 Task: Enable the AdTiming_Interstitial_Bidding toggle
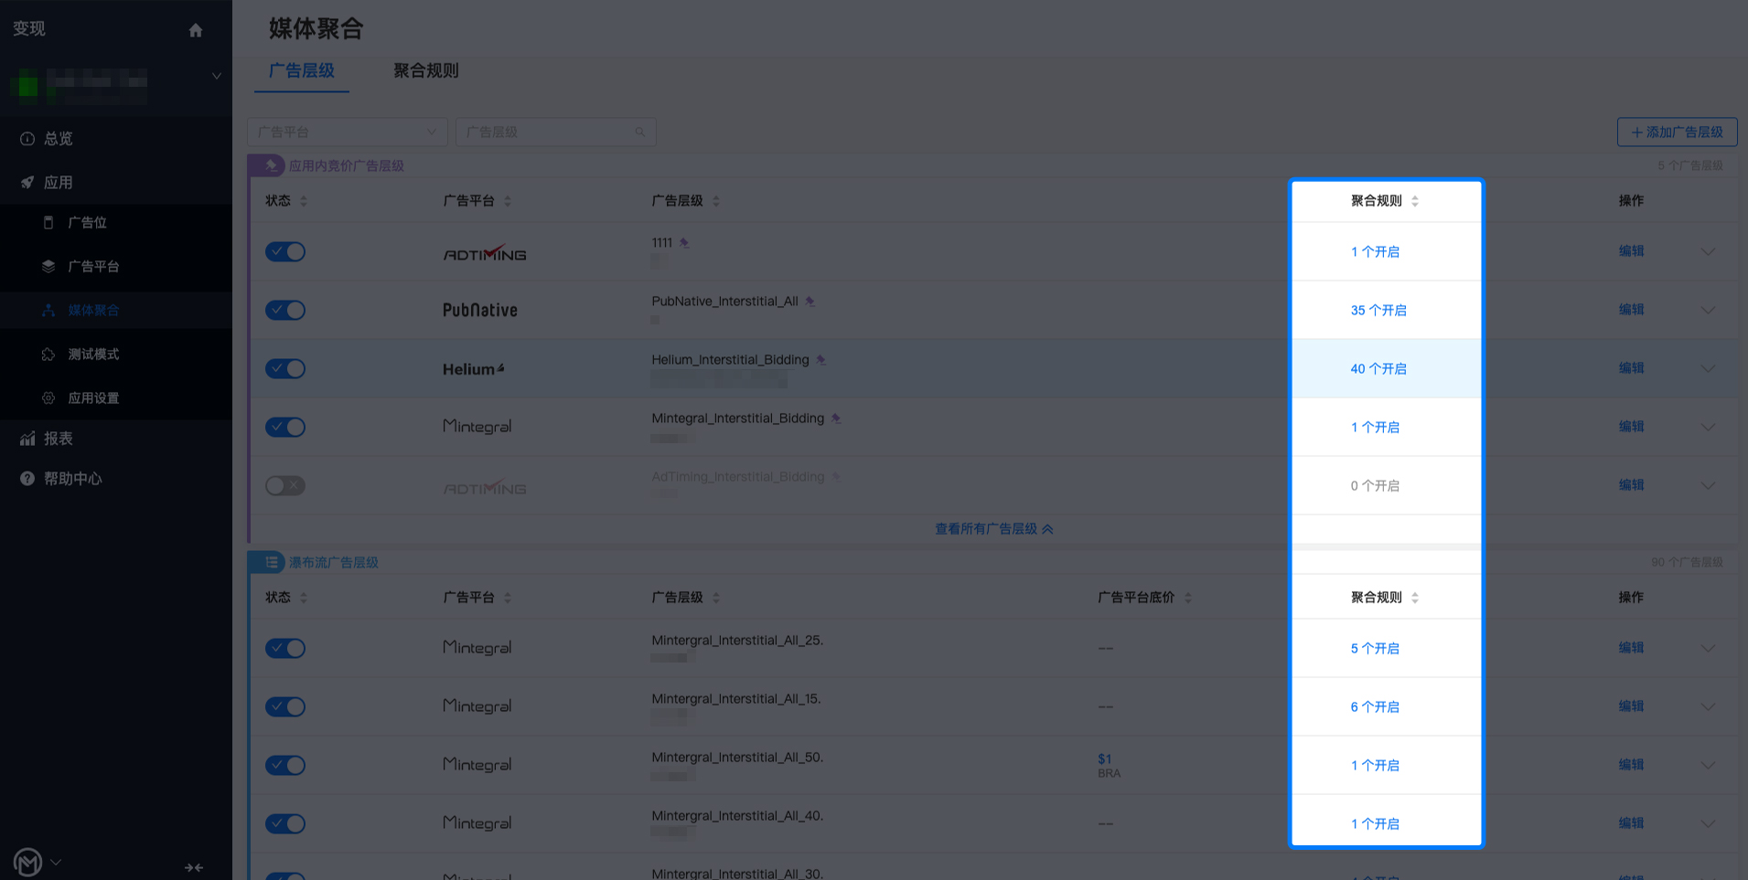pos(285,486)
